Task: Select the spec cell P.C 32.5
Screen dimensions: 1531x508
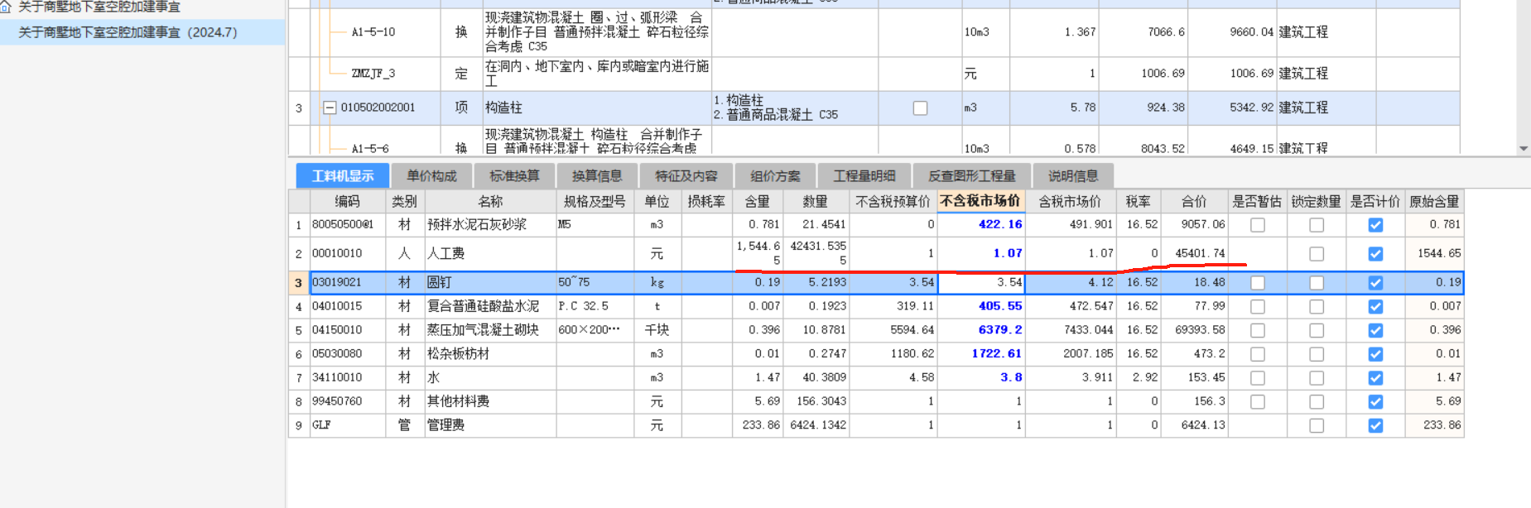Action: coord(595,307)
